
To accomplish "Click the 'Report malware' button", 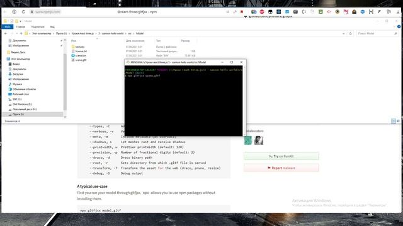I will (x=281, y=168).
